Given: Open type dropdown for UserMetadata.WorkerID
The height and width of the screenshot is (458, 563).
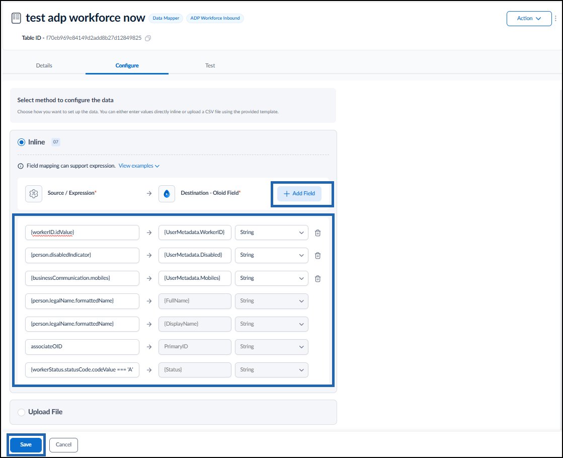Looking at the screenshot, I should click(x=272, y=233).
